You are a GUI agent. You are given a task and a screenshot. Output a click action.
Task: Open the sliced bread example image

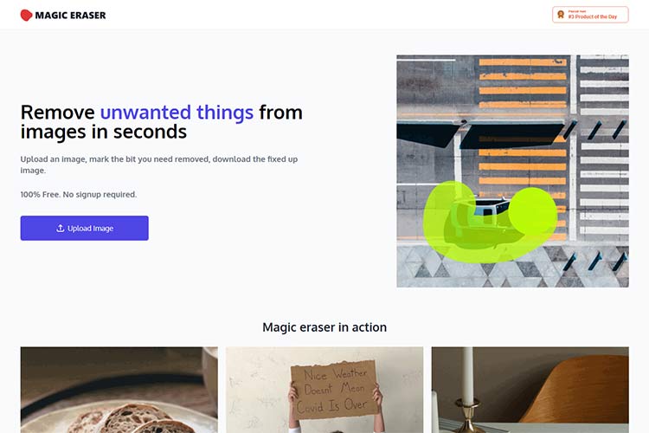coord(119,390)
